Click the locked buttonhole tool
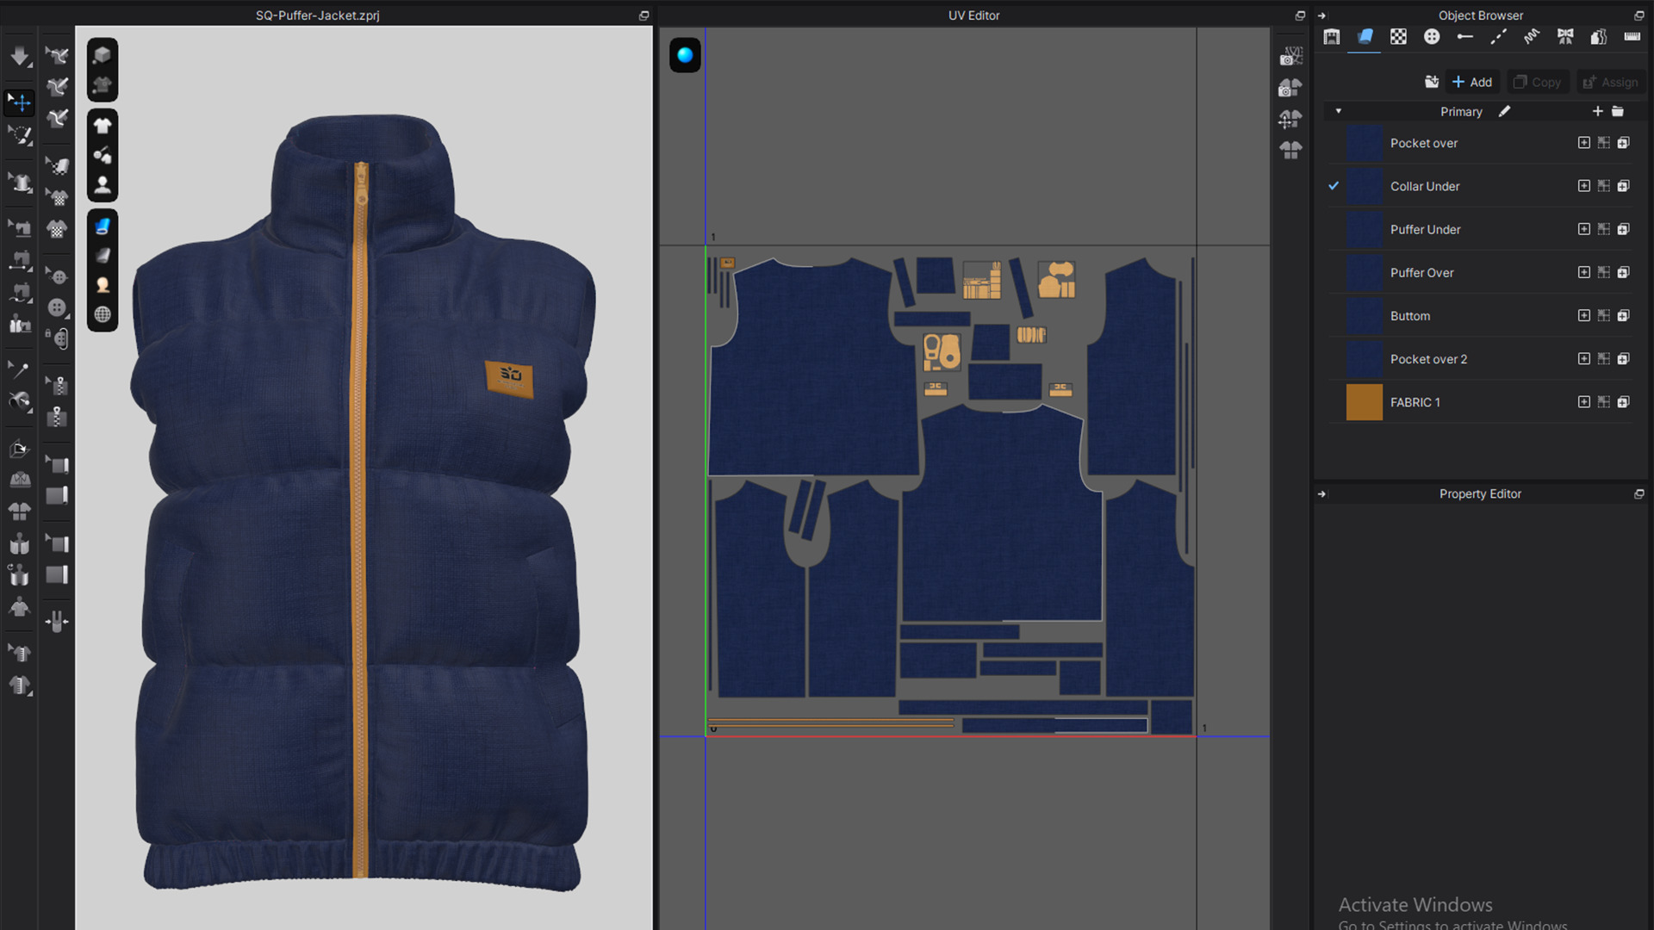The width and height of the screenshot is (1654, 930). point(57,339)
